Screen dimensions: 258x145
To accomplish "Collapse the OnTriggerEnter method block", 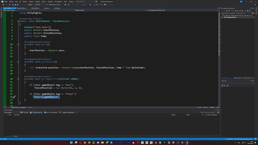I will click(18, 79).
